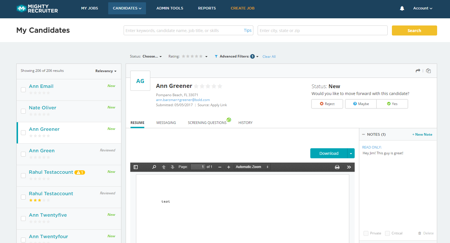Click the notifications bell icon
This screenshot has width=450, height=243.
(402, 8)
